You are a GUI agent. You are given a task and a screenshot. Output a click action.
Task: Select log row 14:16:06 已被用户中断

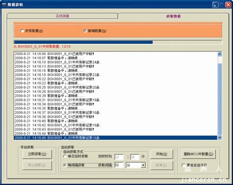[115, 54]
